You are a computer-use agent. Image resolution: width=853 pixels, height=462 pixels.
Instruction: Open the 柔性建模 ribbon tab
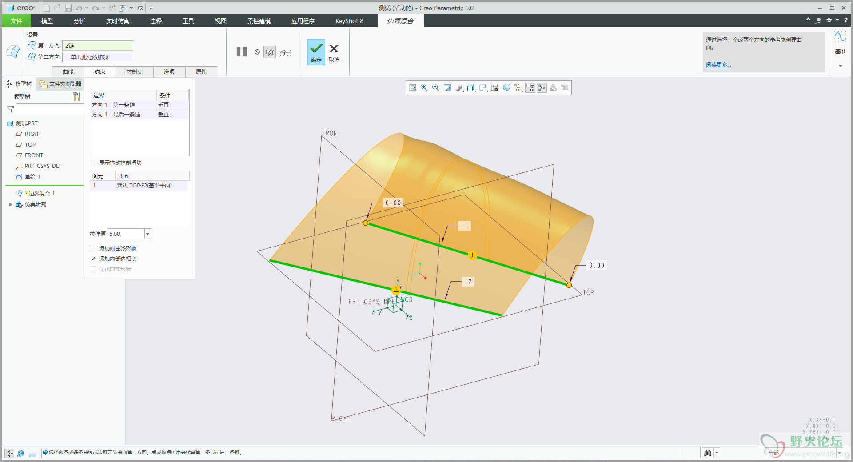(259, 21)
